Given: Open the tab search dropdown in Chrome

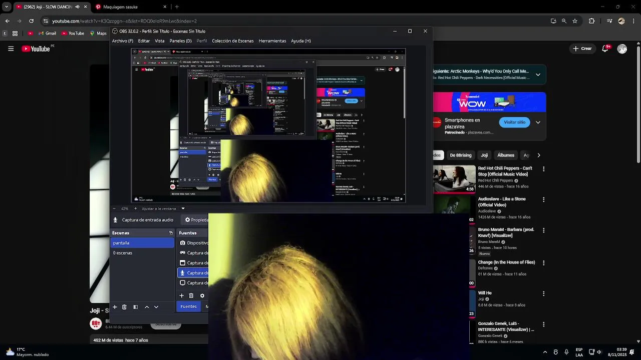Looking at the screenshot, I should click(7, 7).
